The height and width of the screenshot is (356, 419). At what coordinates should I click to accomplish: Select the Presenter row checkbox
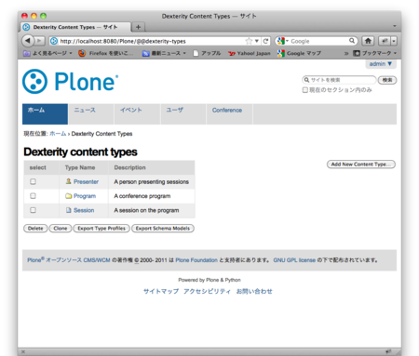pos(33,181)
